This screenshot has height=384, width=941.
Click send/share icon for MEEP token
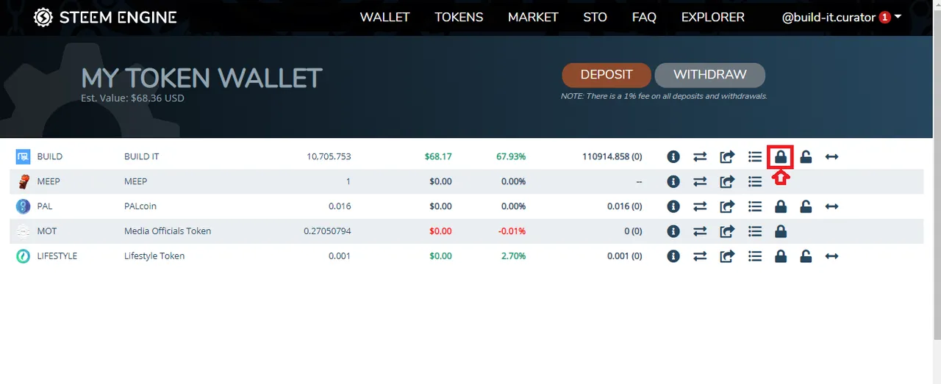727,181
